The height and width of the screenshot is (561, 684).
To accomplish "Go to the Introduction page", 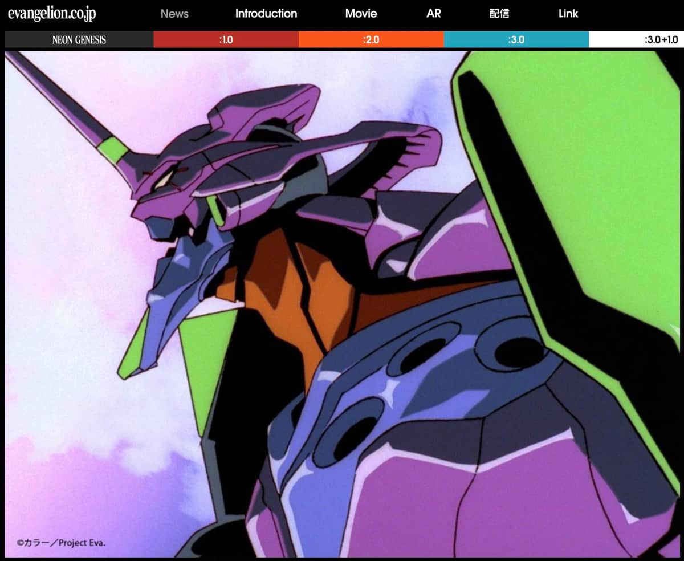I will [x=266, y=14].
